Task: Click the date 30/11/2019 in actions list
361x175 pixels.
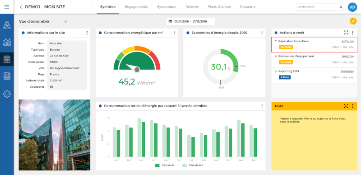Action: [x=347, y=42]
